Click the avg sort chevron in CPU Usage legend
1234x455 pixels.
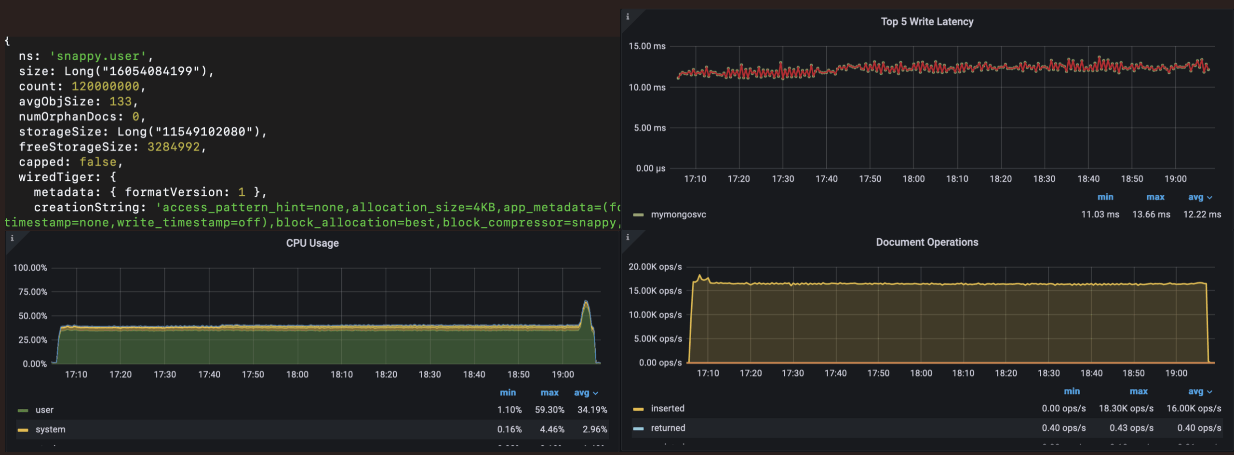595,393
